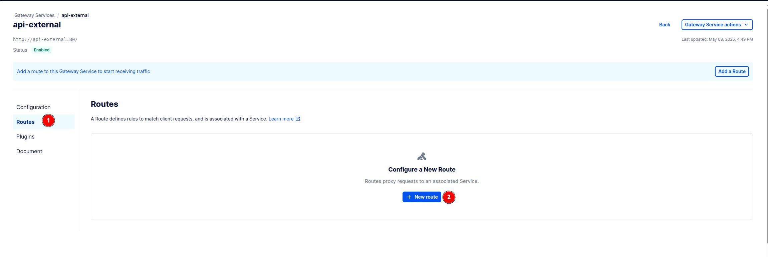
Task: Expand the Gateway Service actions dropdown
Action: [717, 25]
